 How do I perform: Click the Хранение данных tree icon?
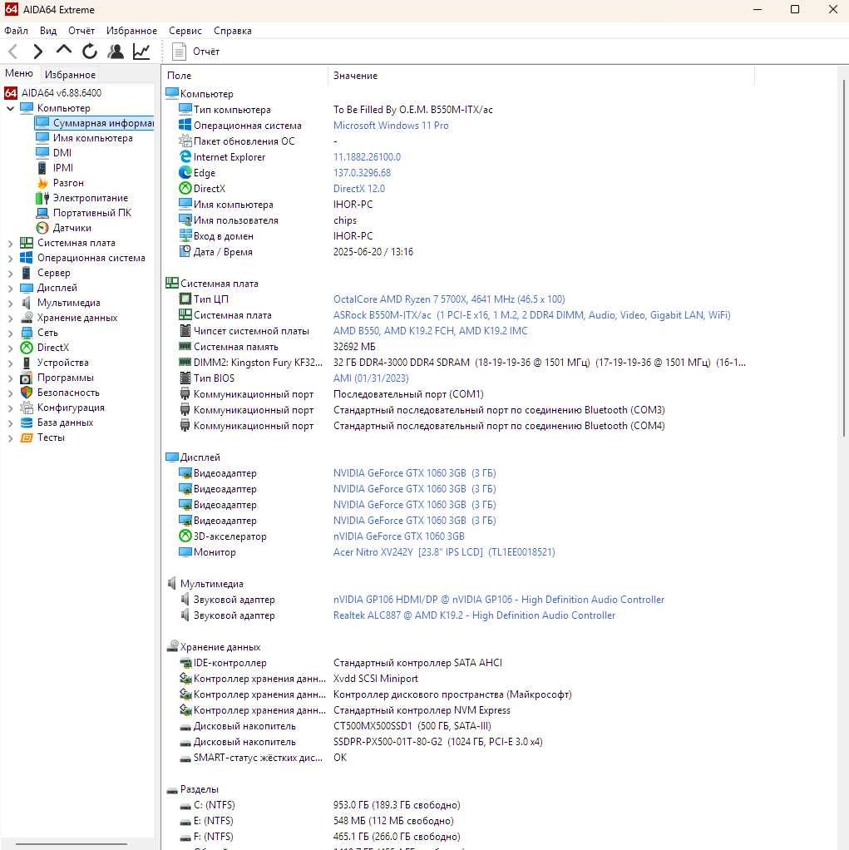pos(27,318)
